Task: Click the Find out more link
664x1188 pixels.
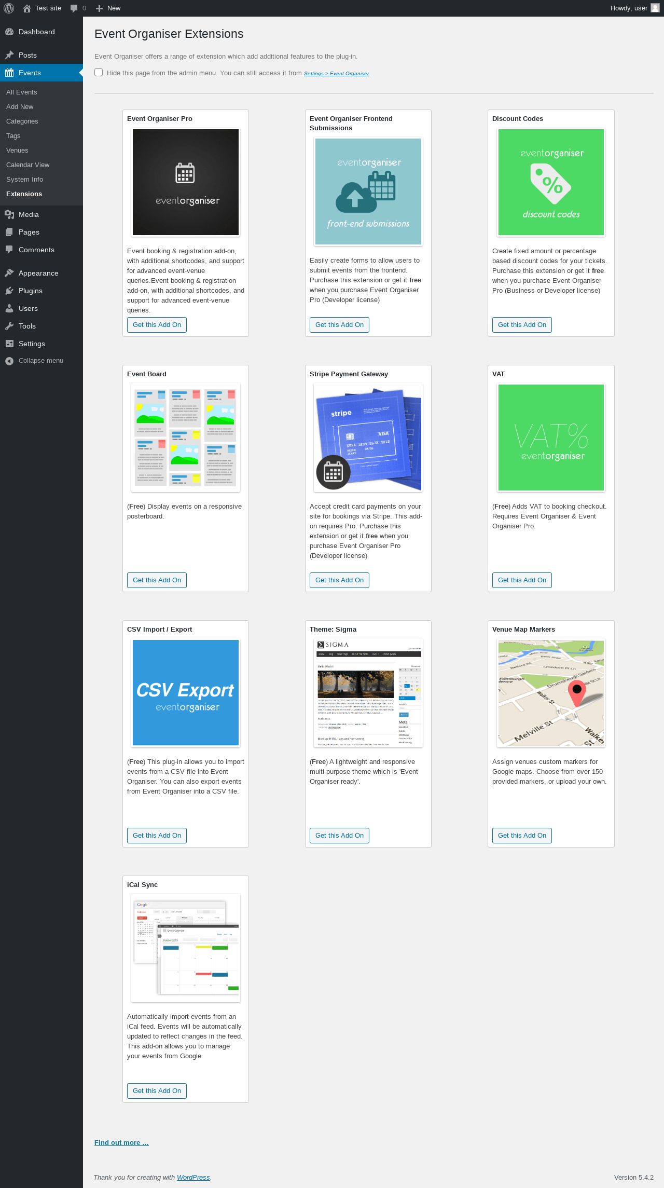Action: [121, 1143]
